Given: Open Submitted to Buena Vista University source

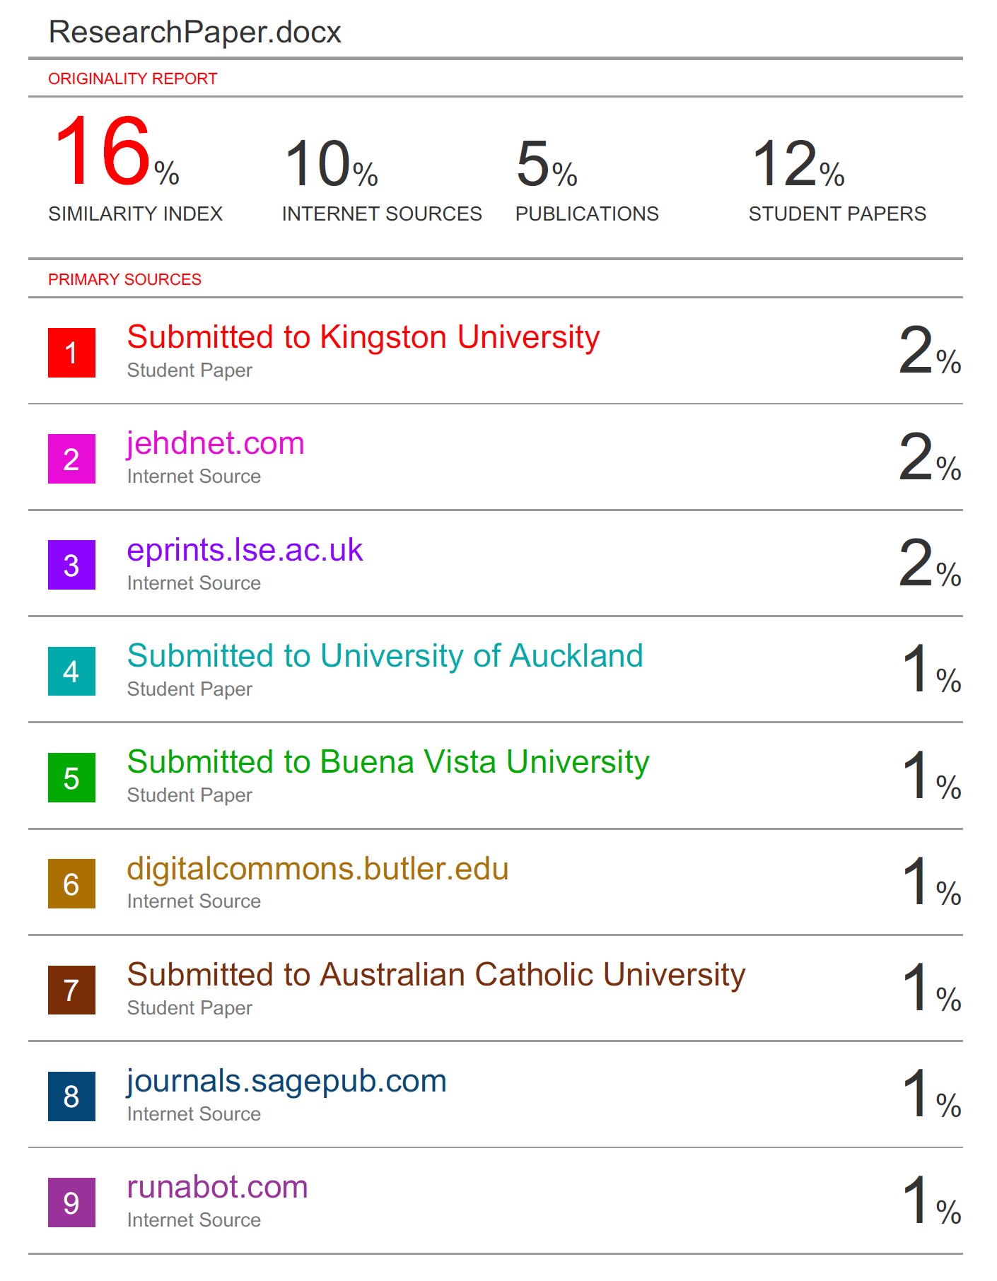Looking at the screenshot, I should click(x=388, y=762).
